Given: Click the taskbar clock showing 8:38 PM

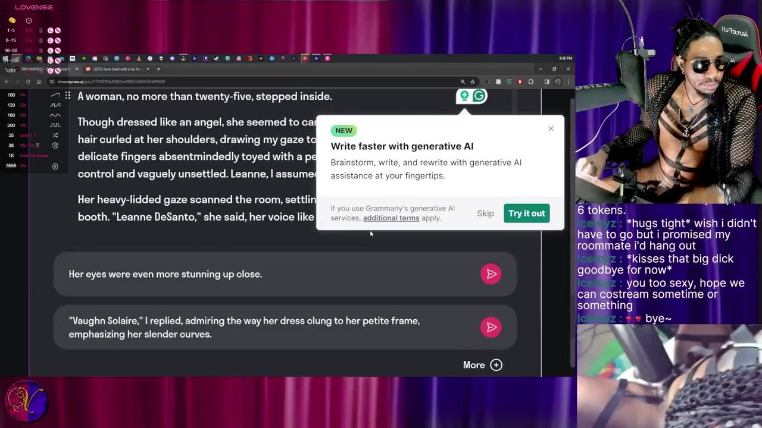Looking at the screenshot, I should [x=566, y=58].
